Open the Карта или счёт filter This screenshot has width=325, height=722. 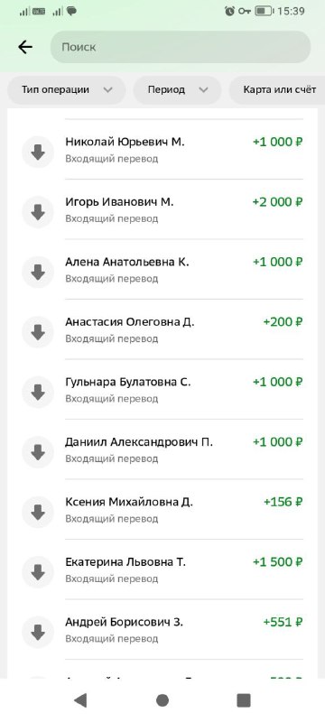pos(277,89)
